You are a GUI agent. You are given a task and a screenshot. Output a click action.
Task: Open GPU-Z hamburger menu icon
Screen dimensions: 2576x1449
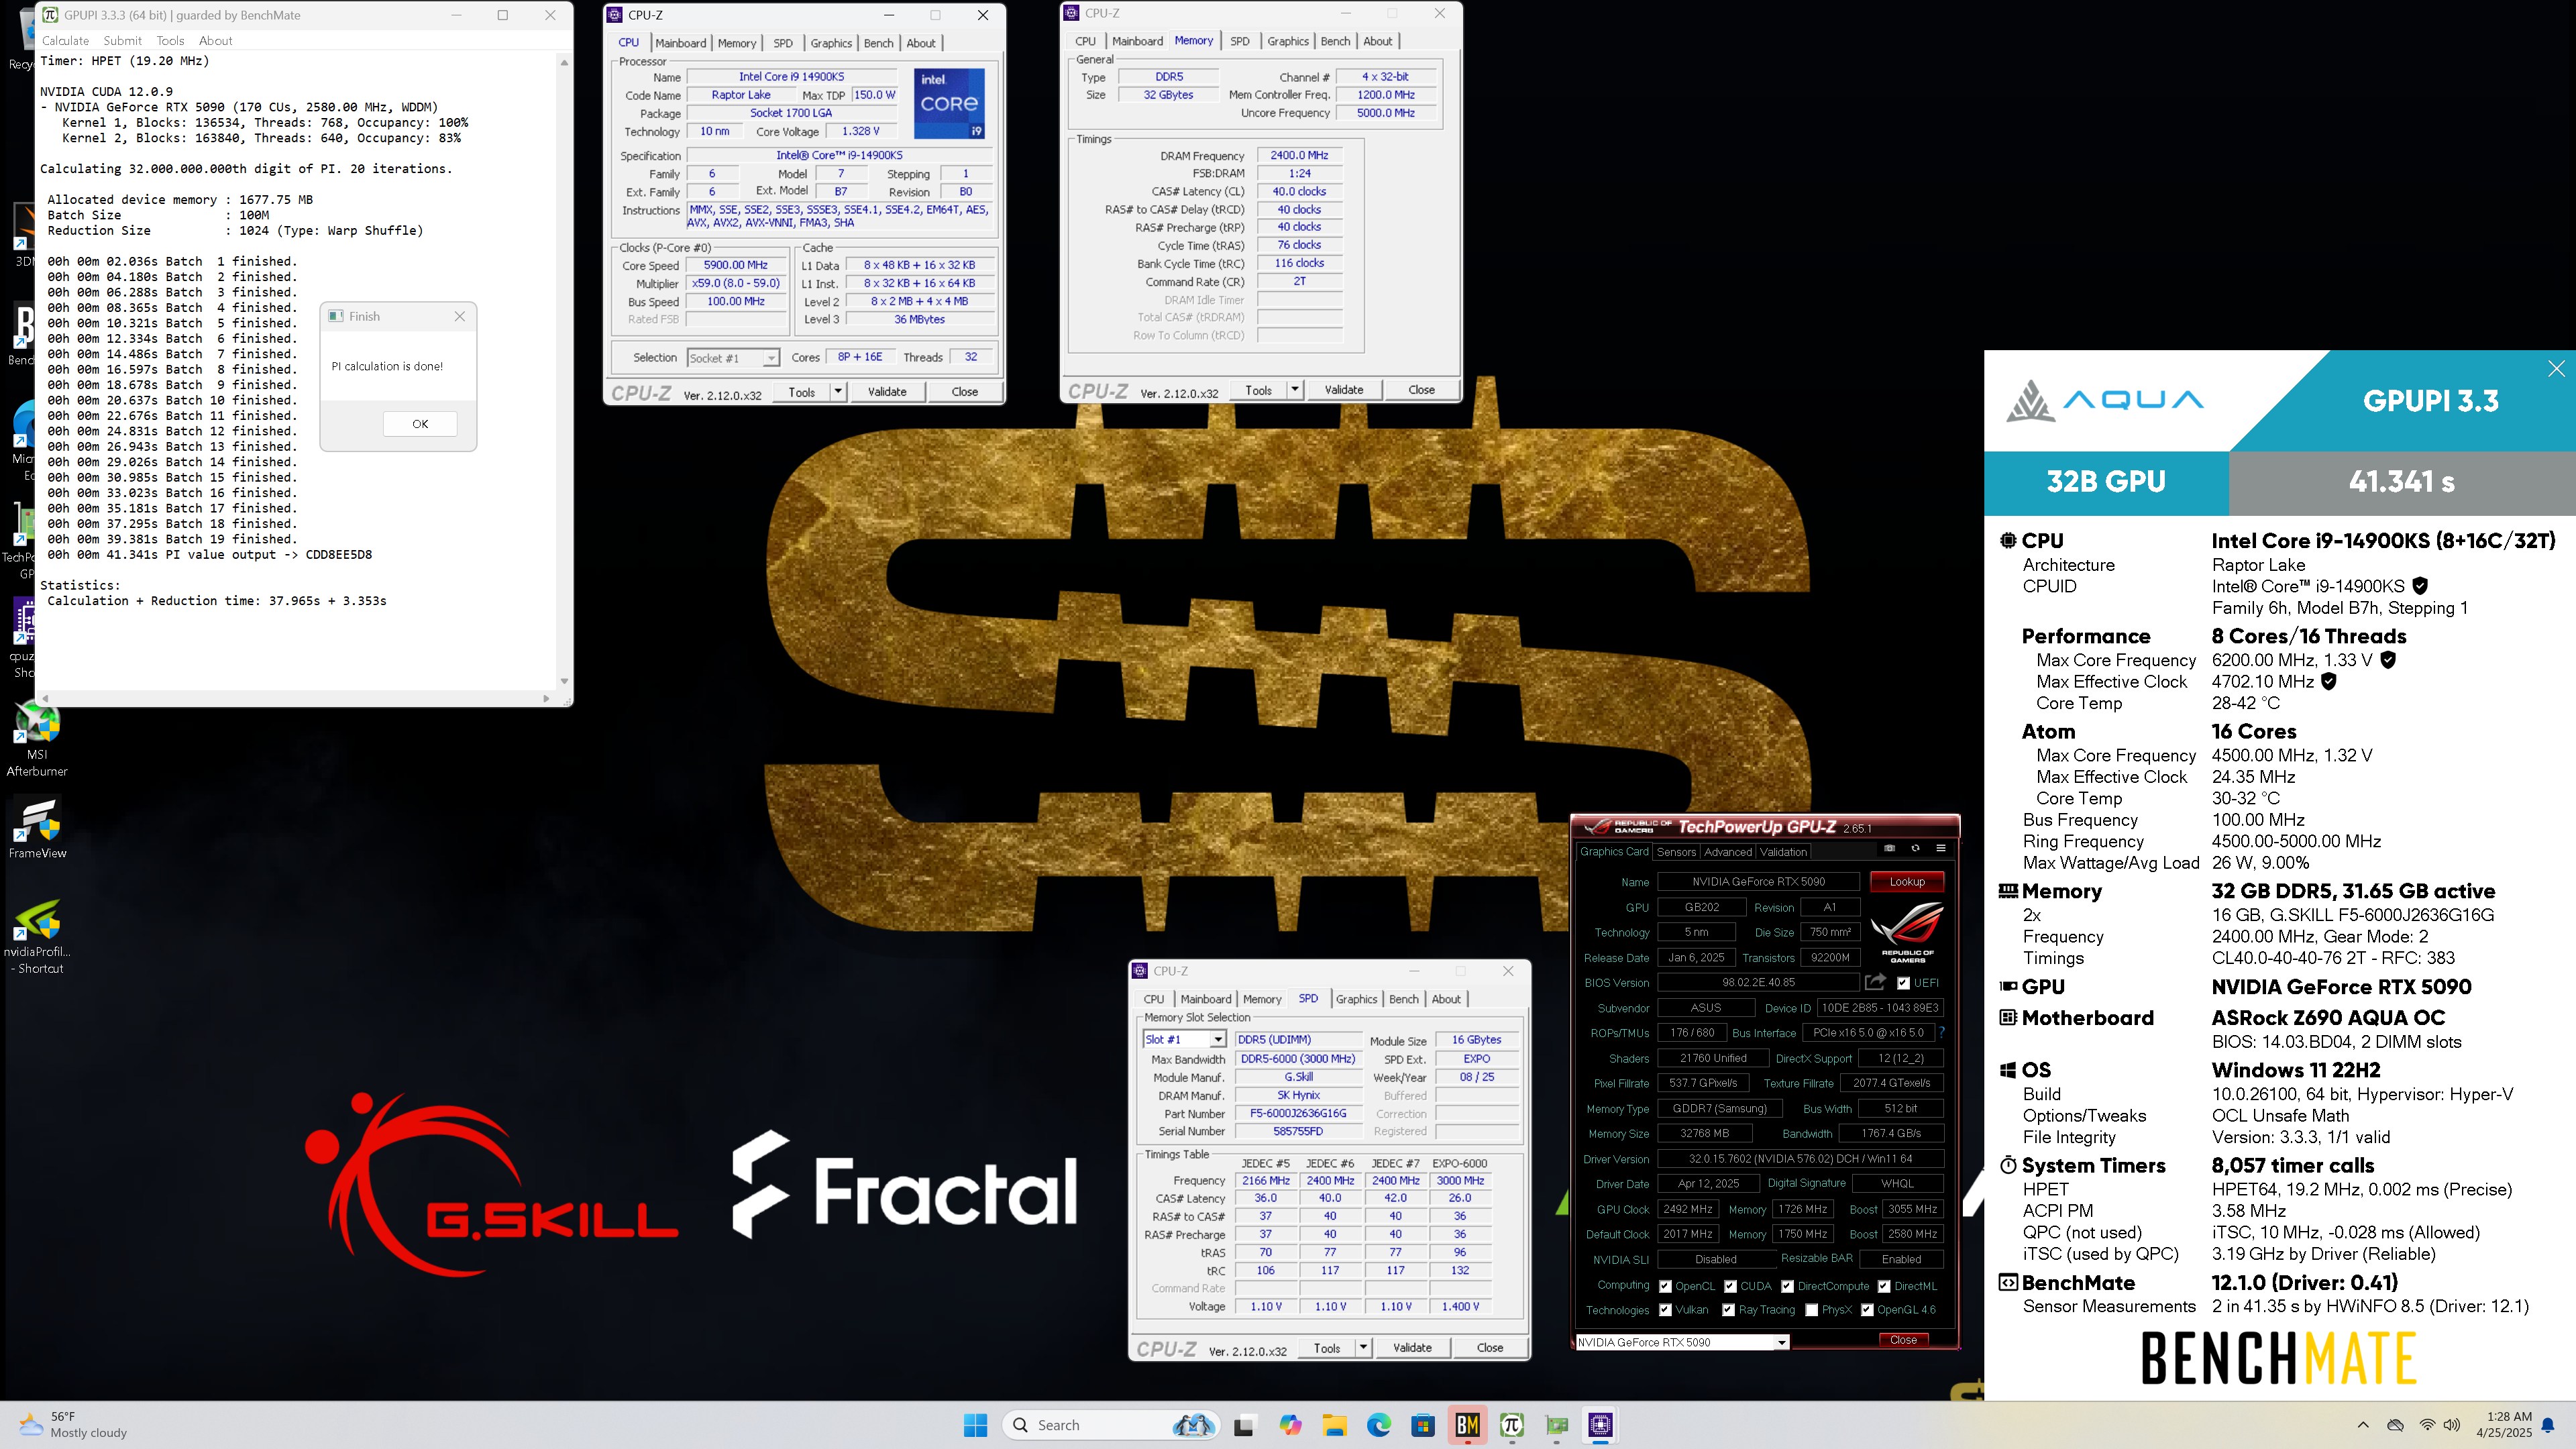[1941, 848]
